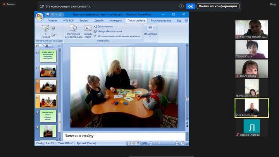Click Настройка времени rehearse timings
This screenshot has width=279, height=157.
(x=108, y=31)
